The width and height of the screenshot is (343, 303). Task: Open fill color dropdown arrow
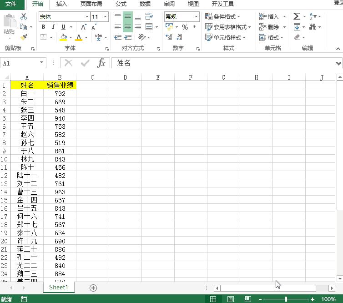pos(71,37)
